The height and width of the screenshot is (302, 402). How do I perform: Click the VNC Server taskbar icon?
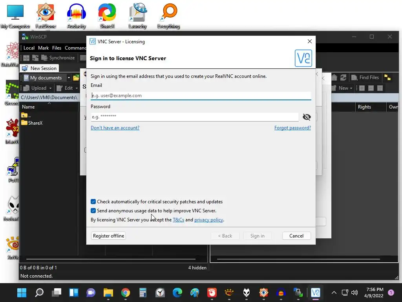point(315,293)
